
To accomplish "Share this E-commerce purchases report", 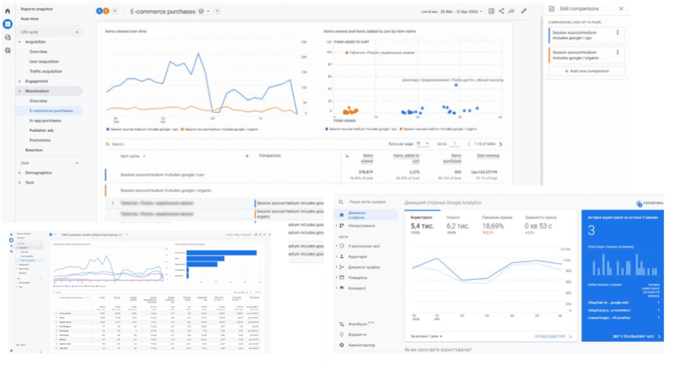I will pyautogui.click(x=501, y=11).
